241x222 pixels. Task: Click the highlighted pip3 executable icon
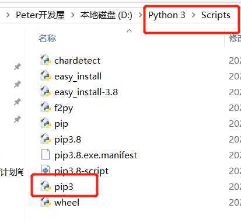[x=46, y=186]
